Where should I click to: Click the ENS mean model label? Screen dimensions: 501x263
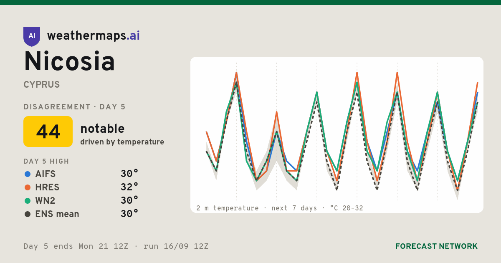57,214
